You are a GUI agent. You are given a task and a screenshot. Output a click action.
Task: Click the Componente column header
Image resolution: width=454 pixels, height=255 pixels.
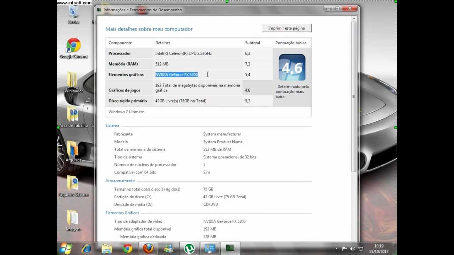pyautogui.click(x=120, y=43)
